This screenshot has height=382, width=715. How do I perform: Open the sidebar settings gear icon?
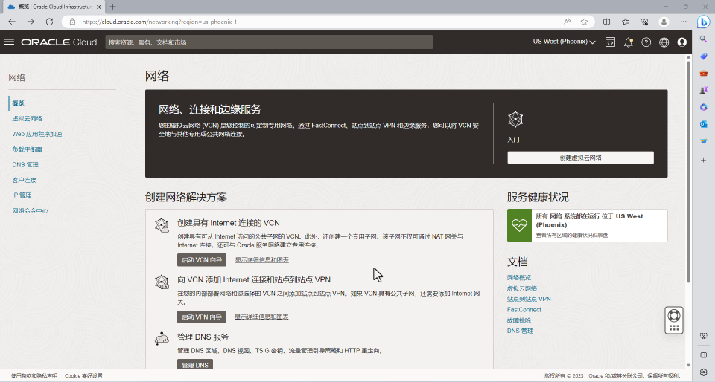click(704, 372)
